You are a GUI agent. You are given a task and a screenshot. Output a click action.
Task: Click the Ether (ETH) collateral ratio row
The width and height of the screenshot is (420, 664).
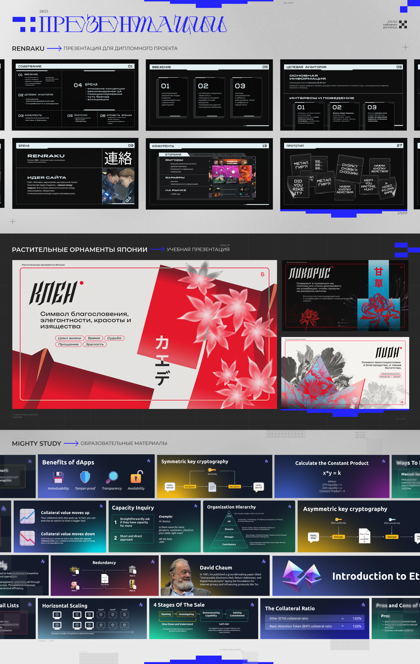tap(315, 619)
